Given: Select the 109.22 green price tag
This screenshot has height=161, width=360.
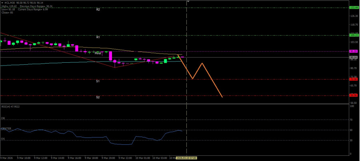Looking at the screenshot, I should click(354, 35).
